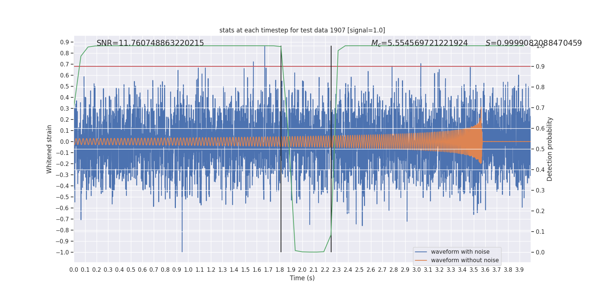Screen dimensions: 590x295
Task: Click tick label 0.1 on the Detection probability axis
Action: point(540,232)
